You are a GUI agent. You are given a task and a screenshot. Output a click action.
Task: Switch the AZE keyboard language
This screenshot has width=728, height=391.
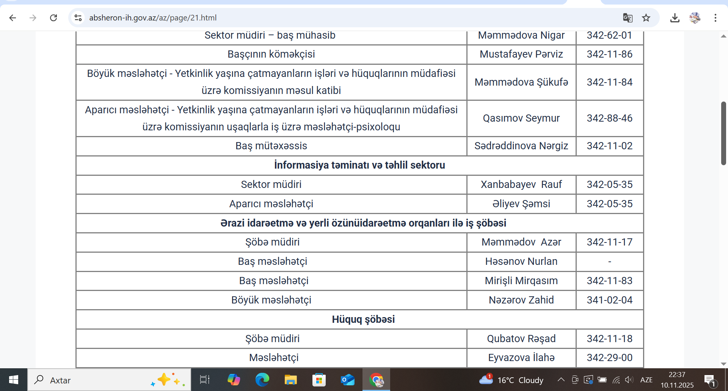coord(646,380)
